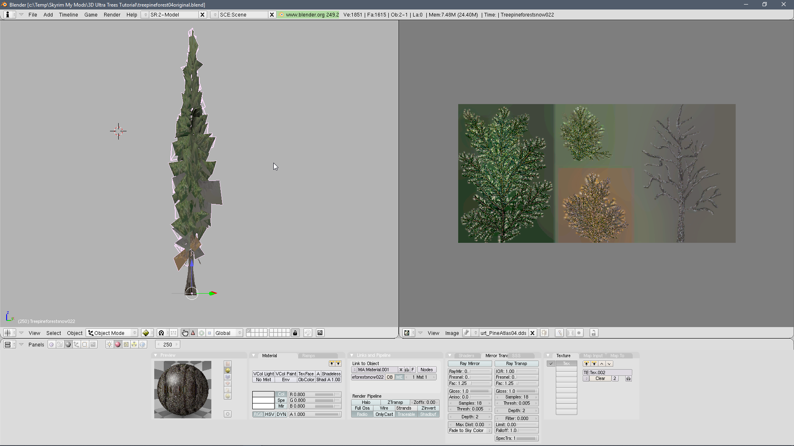Viewport: 794px width, 446px height.
Task: Click the Nodes button
Action: click(x=426, y=370)
